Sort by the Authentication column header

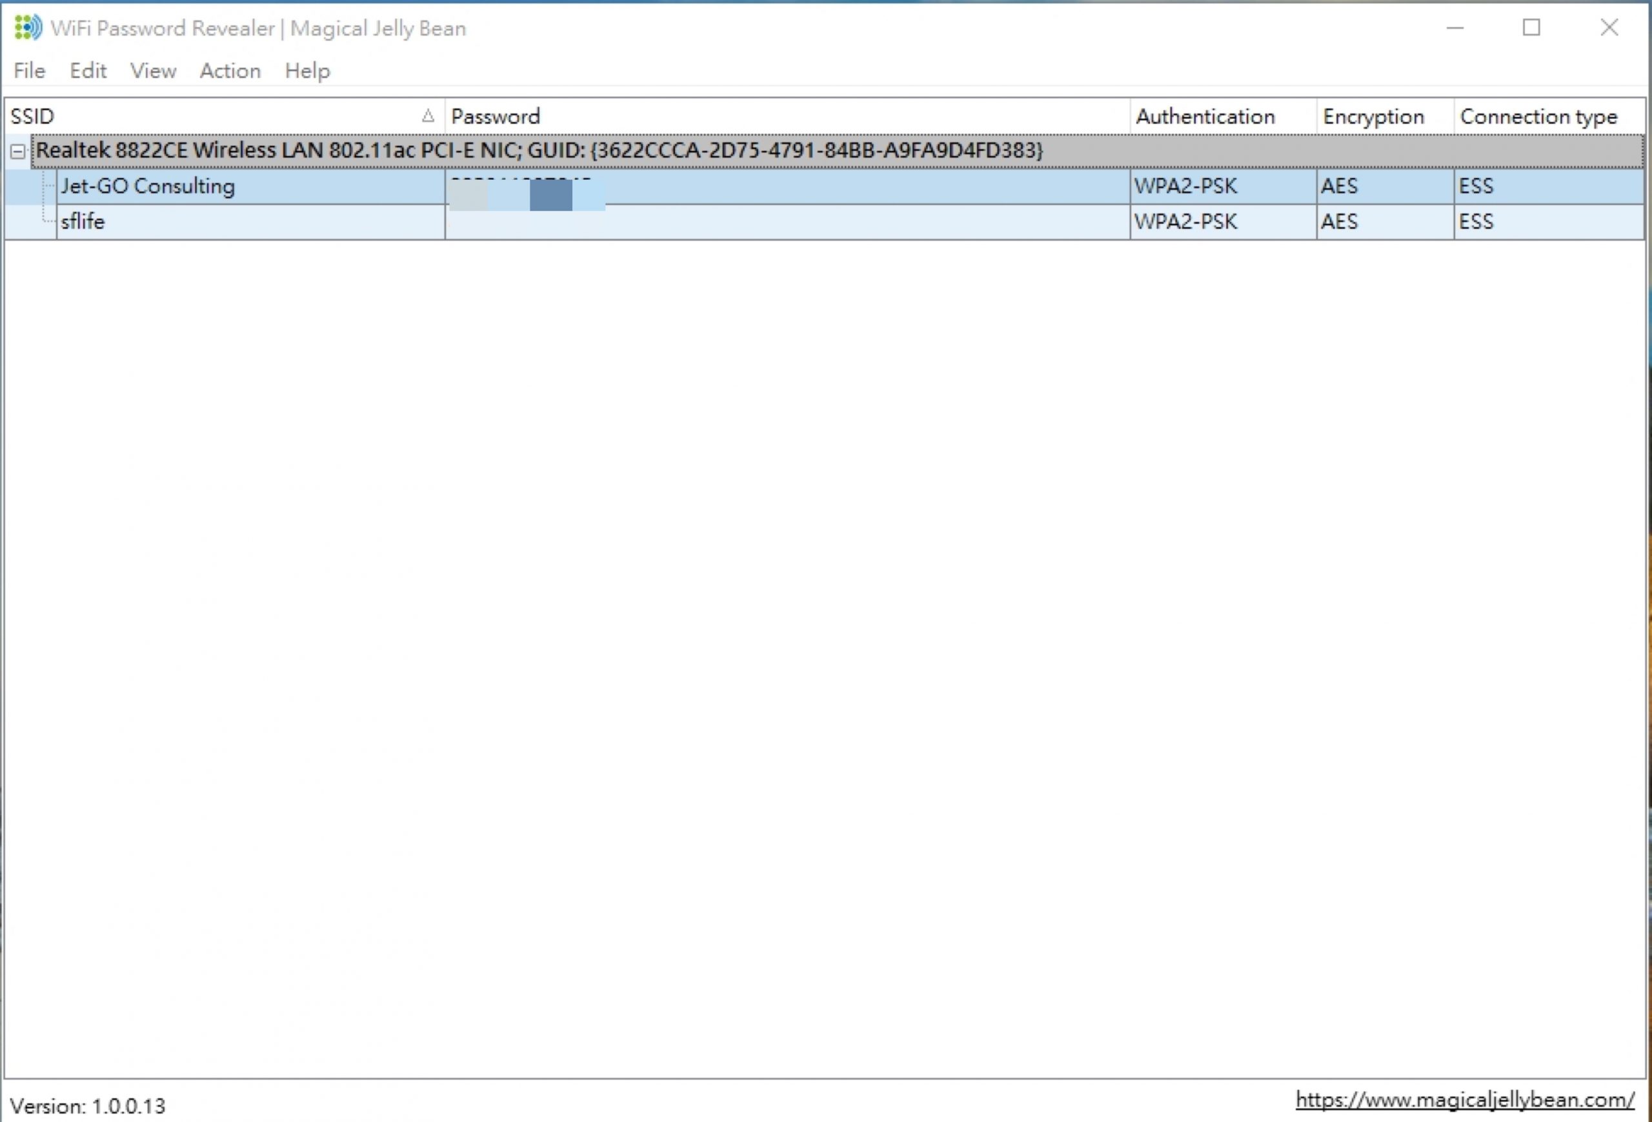coord(1205,117)
